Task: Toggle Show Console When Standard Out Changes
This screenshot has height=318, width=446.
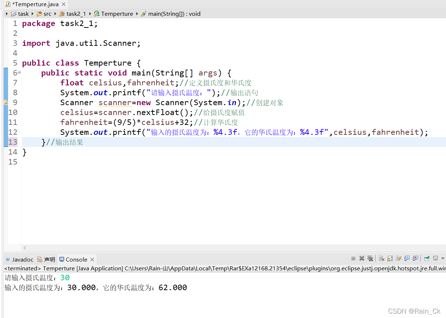Action: (407, 258)
